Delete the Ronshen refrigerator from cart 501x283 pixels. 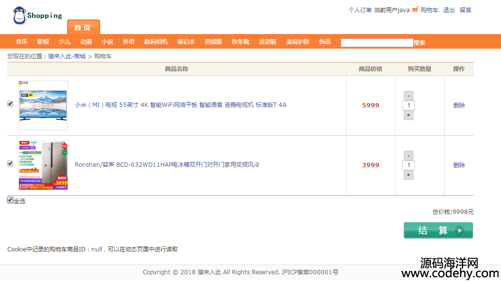pos(459,165)
